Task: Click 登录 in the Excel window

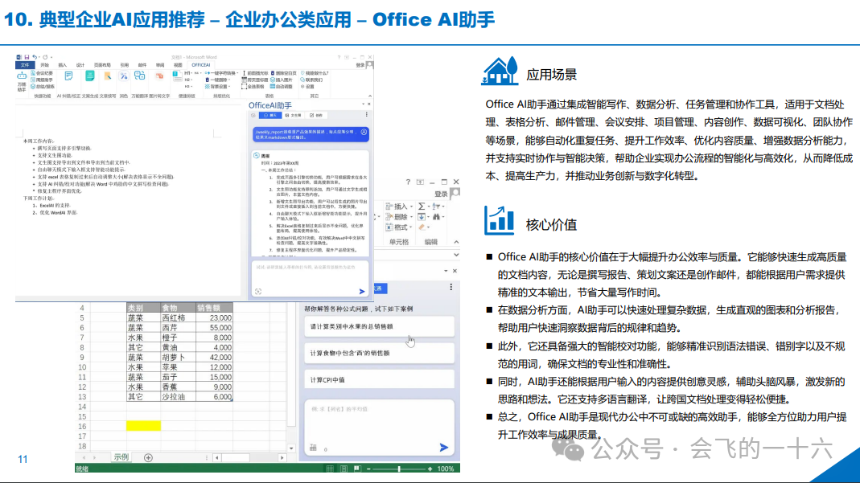Action: point(441,194)
